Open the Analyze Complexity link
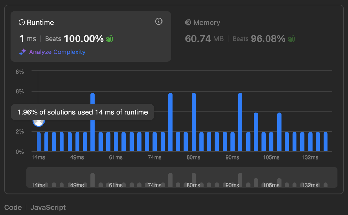This screenshot has width=348, height=215. 57,52
